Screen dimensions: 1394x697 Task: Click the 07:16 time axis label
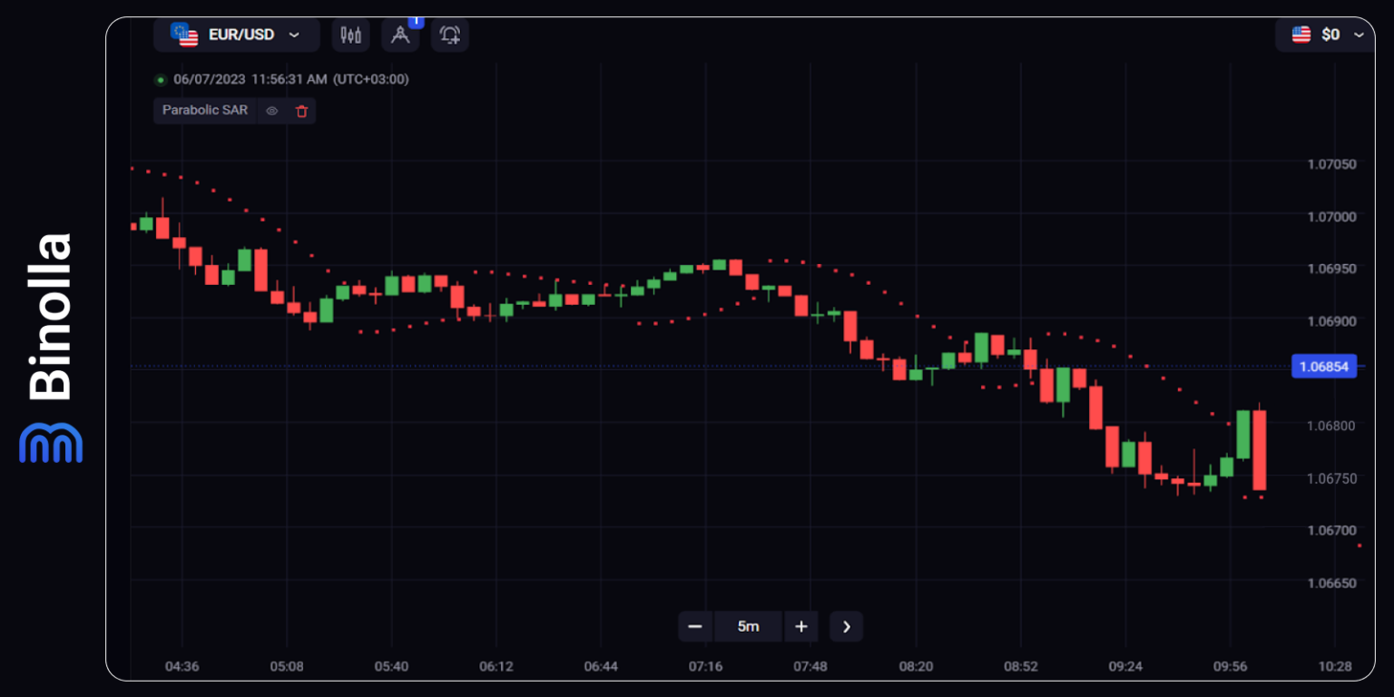(706, 666)
